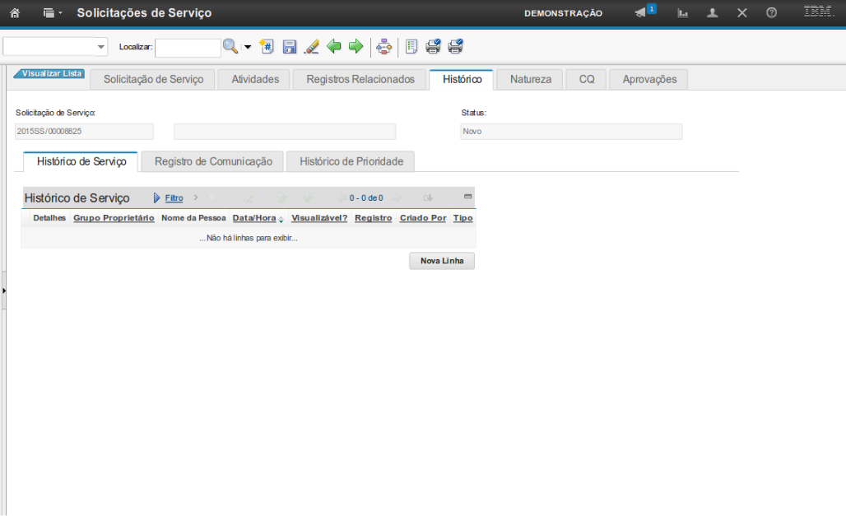This screenshot has width=846, height=516.
Task: Open the reports bar chart icon
Action: coord(682,13)
